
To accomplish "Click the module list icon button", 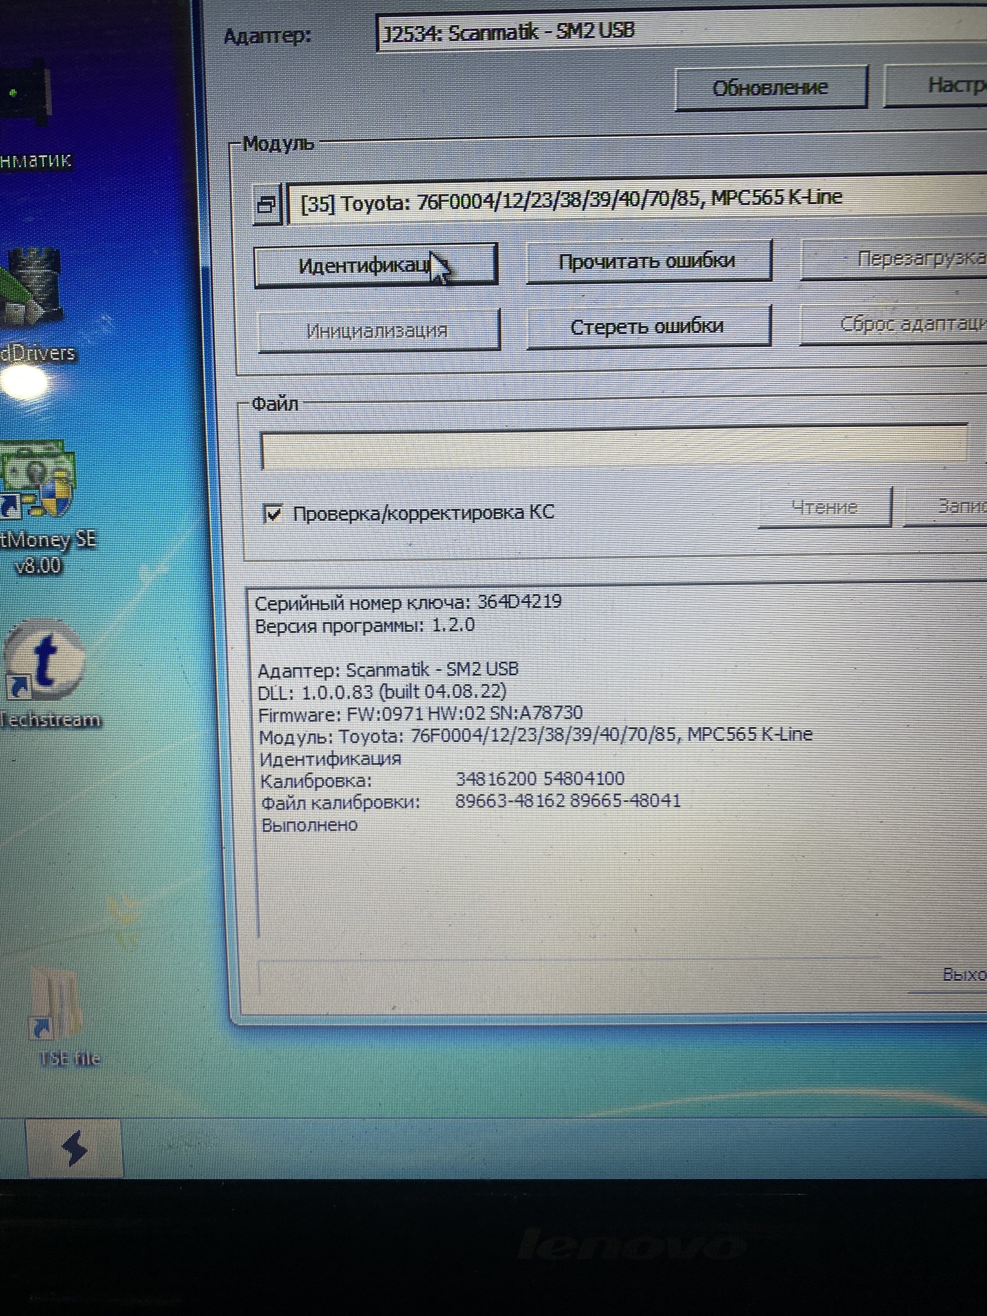I will click(267, 205).
